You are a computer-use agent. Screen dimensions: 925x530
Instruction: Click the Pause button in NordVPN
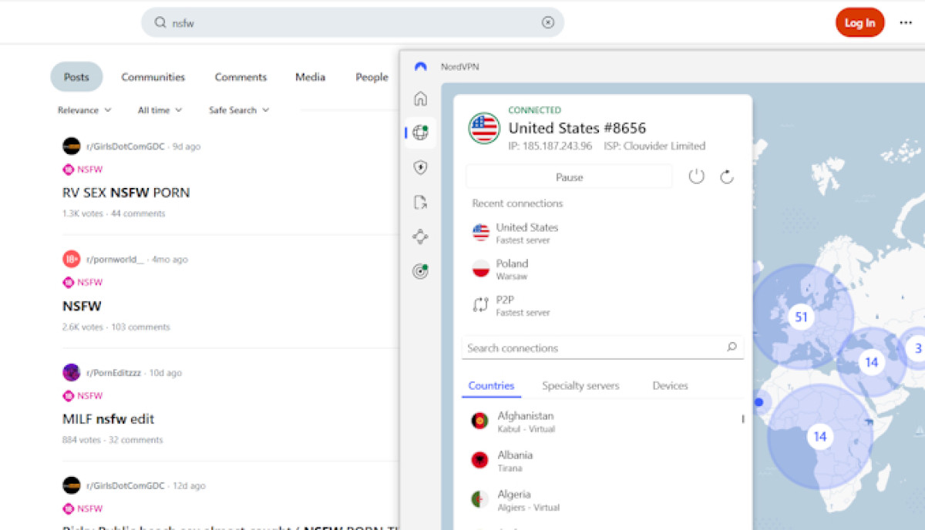coord(569,177)
